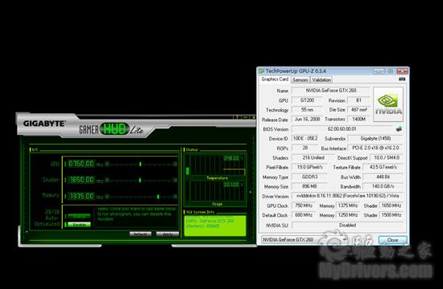443x289 pixels.
Task: Click the Apply button in Gamer HUD
Action: (168, 234)
